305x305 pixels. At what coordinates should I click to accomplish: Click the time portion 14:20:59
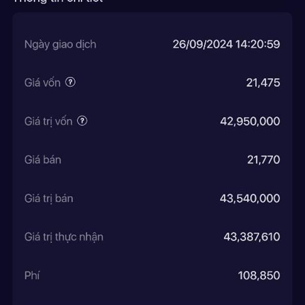coord(258,44)
